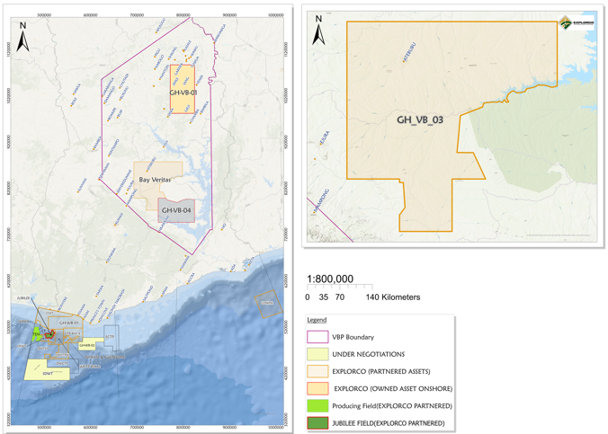Select the Explorco Owned Asset Onshore swatch
608x434 pixels.
(x=317, y=389)
